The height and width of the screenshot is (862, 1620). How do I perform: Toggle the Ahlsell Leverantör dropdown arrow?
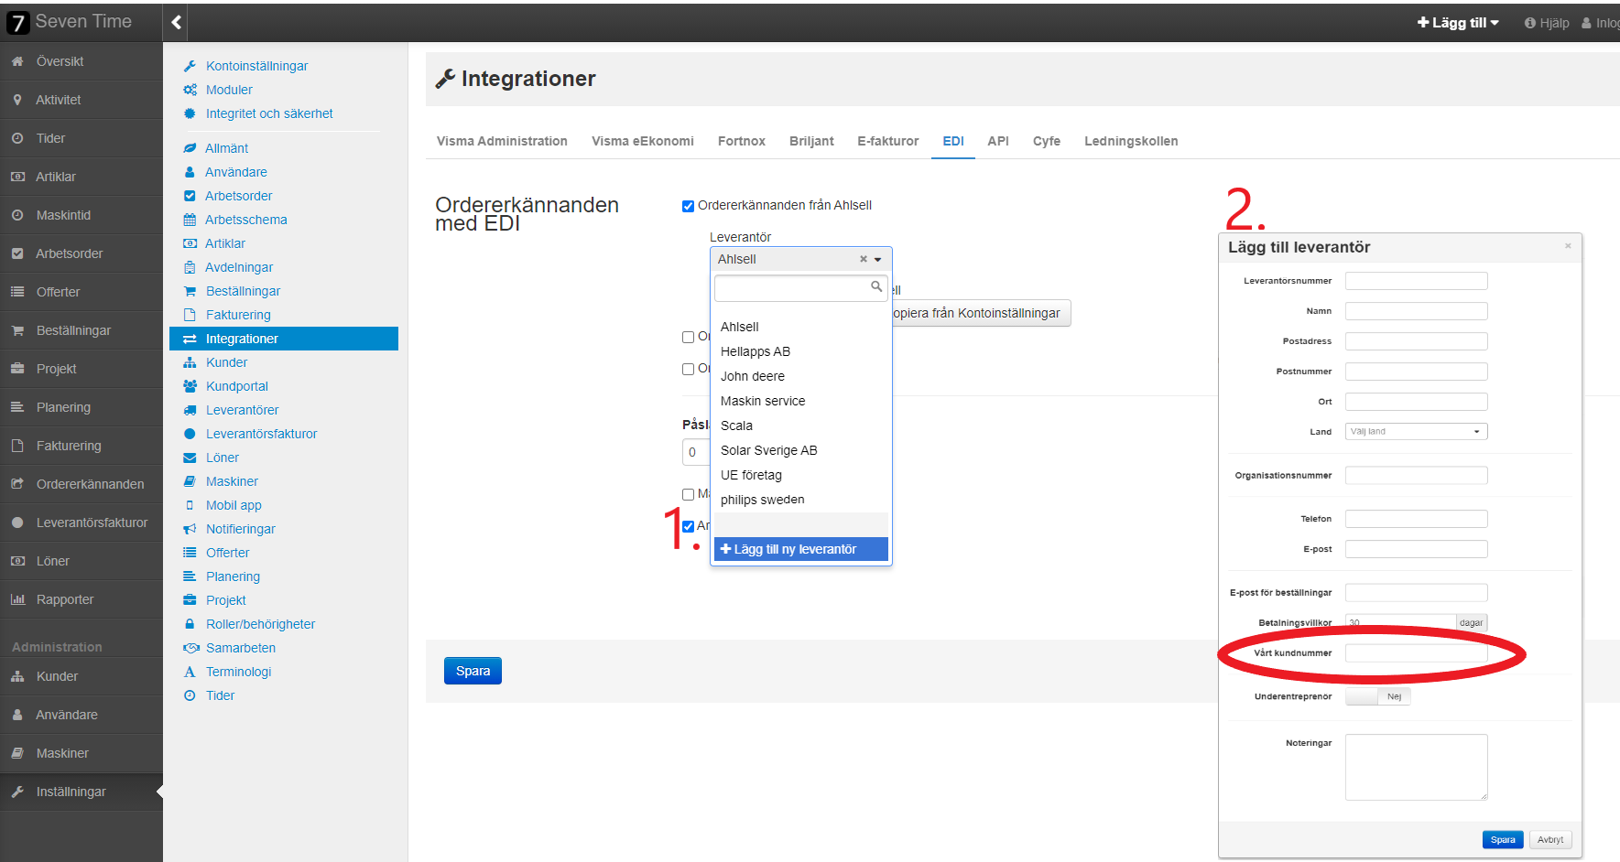coord(877,260)
